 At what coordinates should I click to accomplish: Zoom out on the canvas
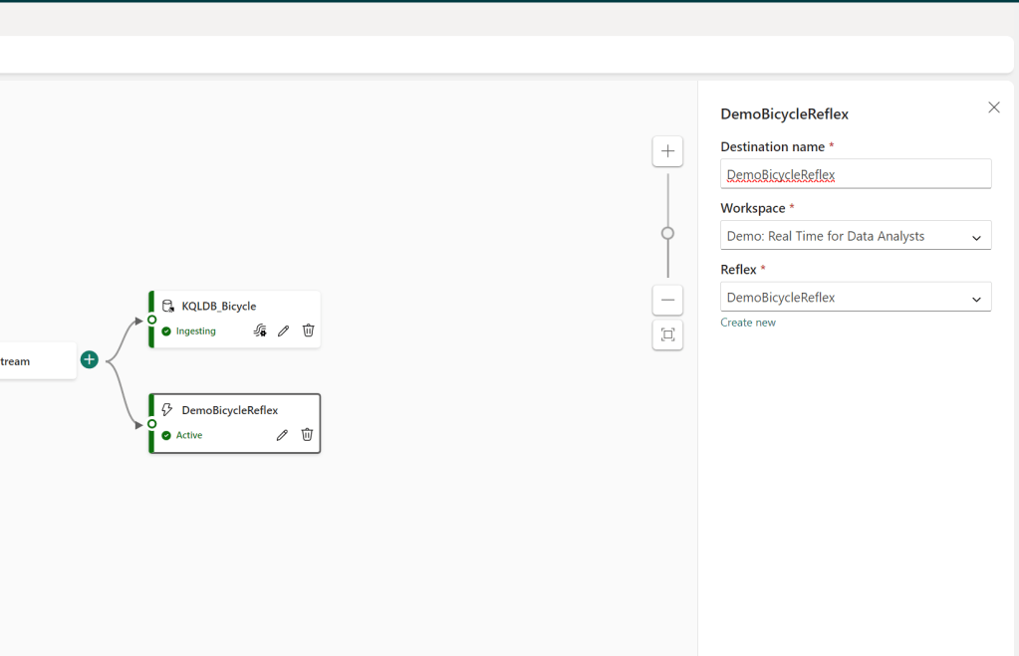pyautogui.click(x=667, y=300)
